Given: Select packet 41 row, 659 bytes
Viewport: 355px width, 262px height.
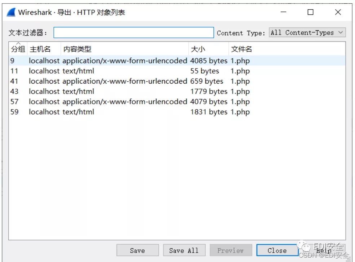Looking at the screenshot, I should (177, 81).
